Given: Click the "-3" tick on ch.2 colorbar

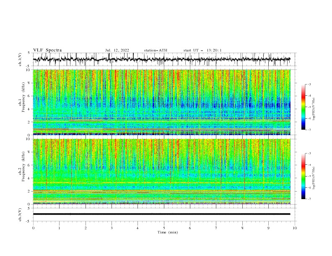Looking at the screenshot, I should (309, 154).
